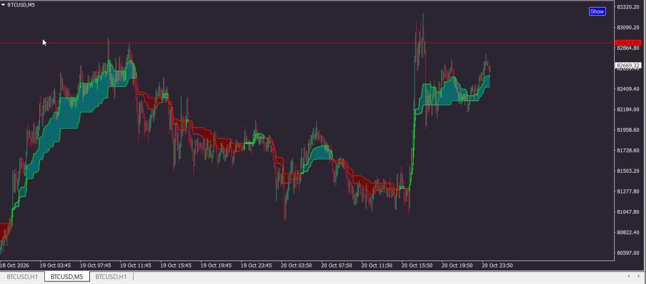
Task: Click the 20 Oct 07:50 time label
Action: tap(337, 265)
